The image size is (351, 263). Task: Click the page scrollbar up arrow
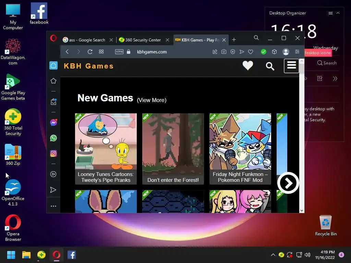(302, 61)
